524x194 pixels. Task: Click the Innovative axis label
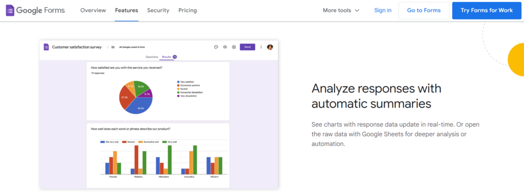click(x=189, y=177)
